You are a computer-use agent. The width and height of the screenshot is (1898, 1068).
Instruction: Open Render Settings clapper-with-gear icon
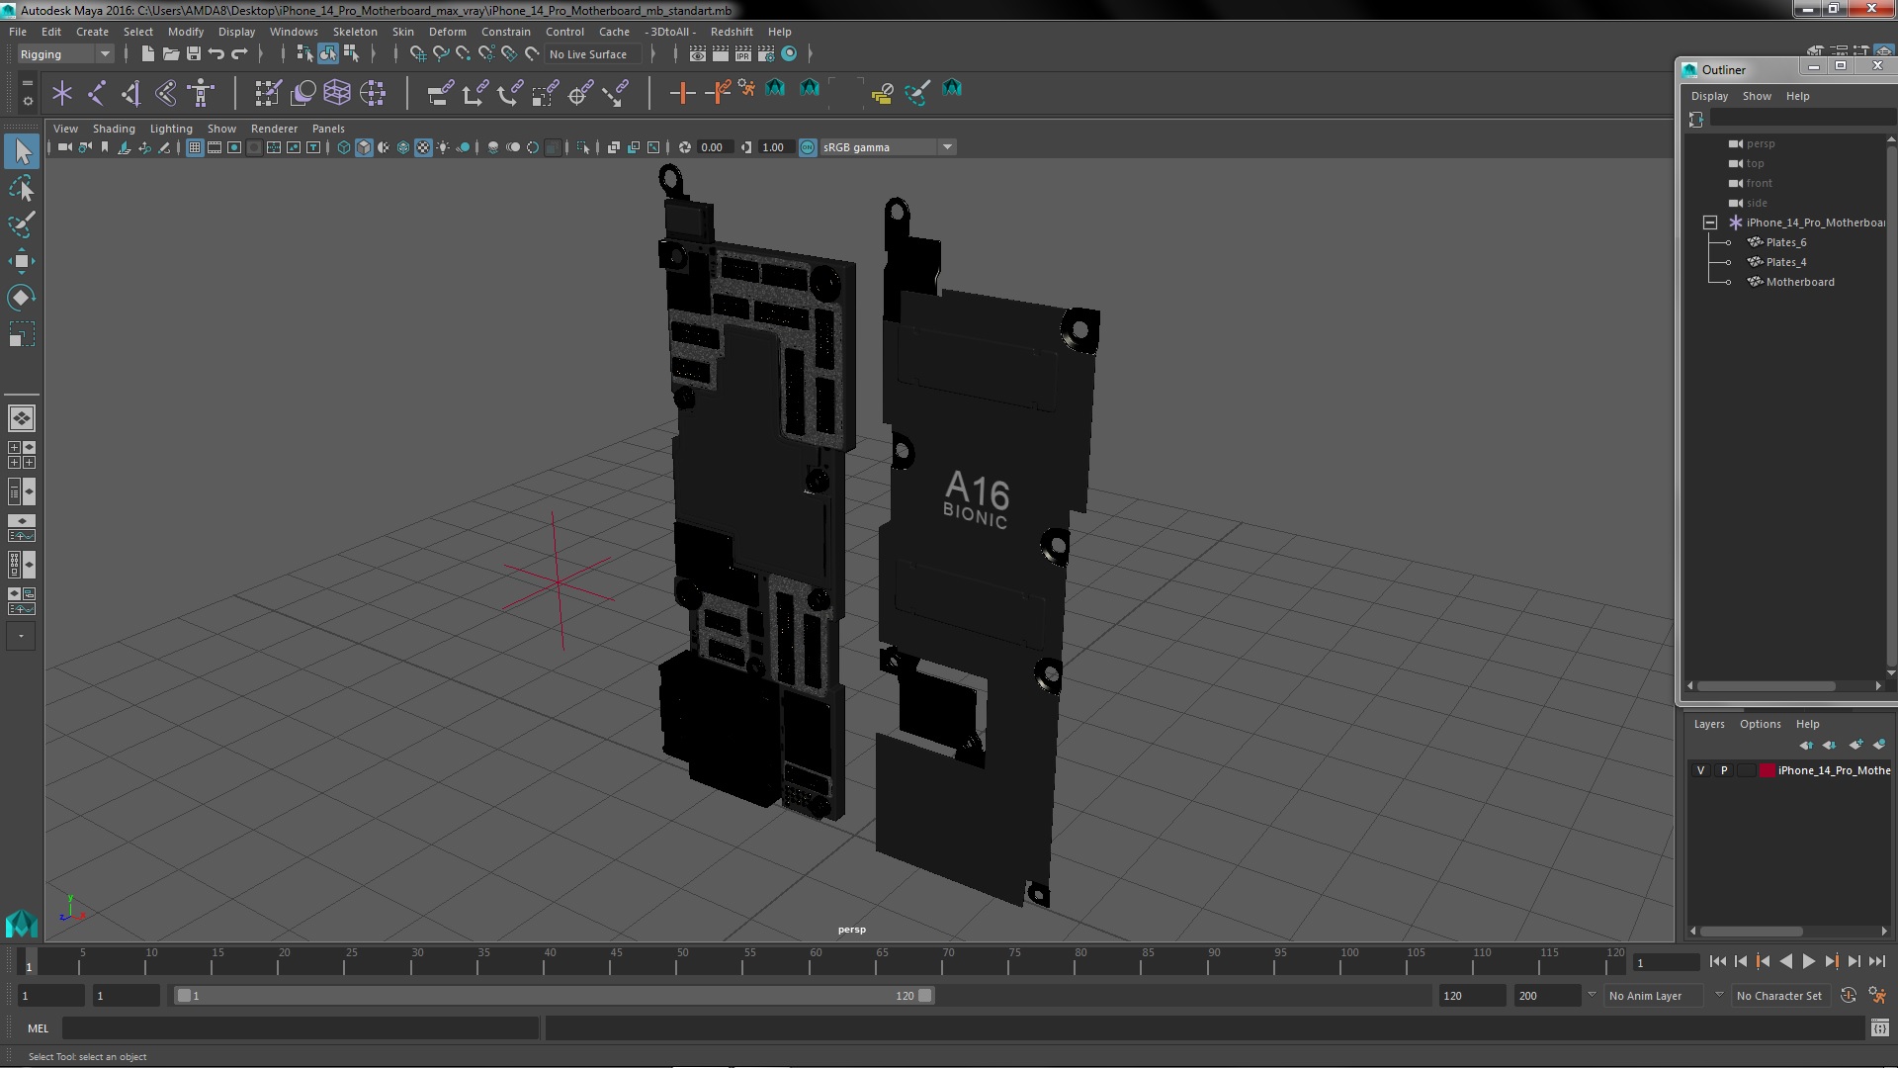point(766,54)
